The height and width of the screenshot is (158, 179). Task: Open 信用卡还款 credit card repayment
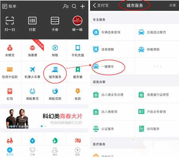[x=10, y=73]
